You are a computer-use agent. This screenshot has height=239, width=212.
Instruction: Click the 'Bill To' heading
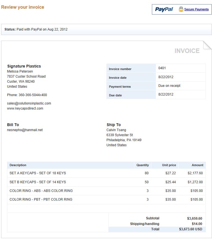(13, 125)
